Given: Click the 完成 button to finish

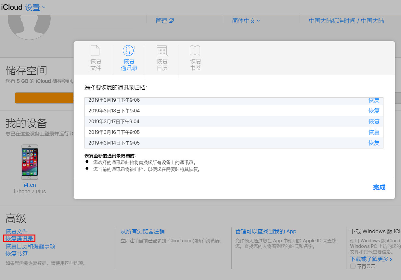Looking at the screenshot, I should pos(379,187).
